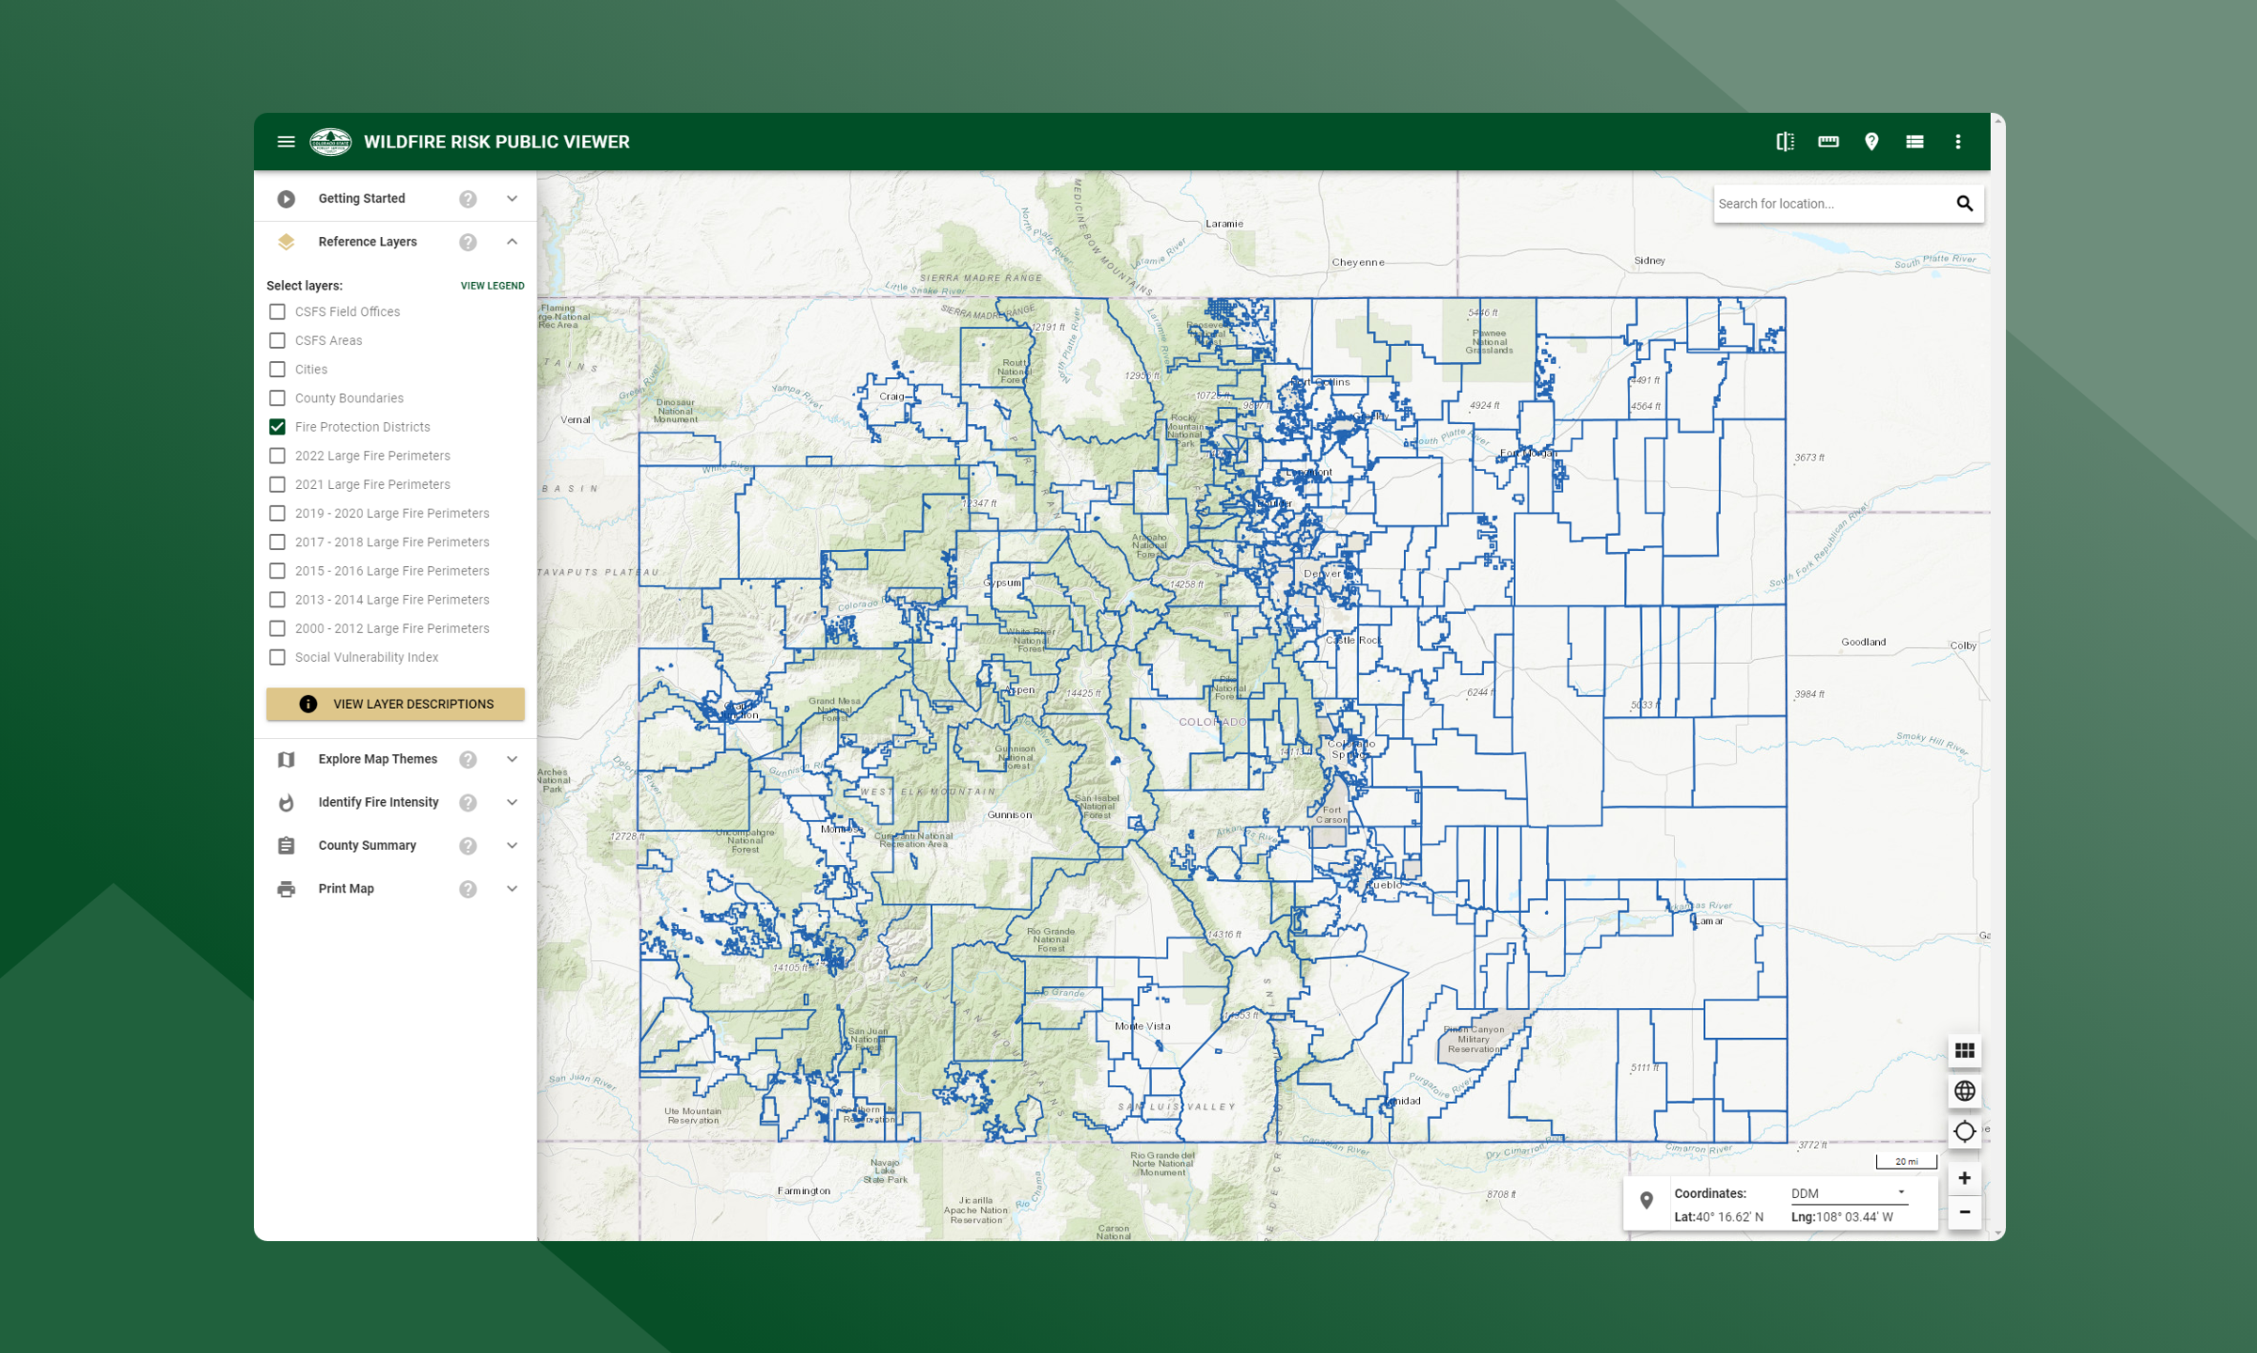Click the Reference Layers stack icon
Viewport: 2257px width, 1353px height.
tap(286, 242)
